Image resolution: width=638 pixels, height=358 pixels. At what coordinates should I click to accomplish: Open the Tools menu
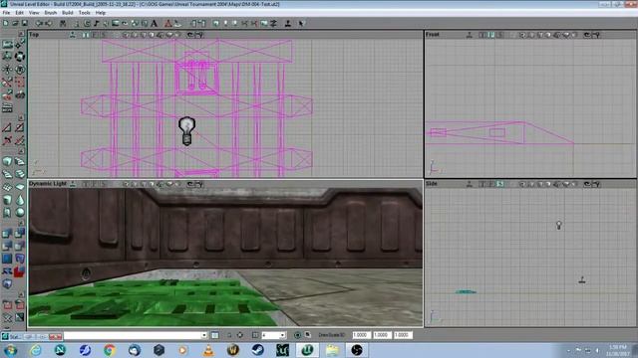84,13
